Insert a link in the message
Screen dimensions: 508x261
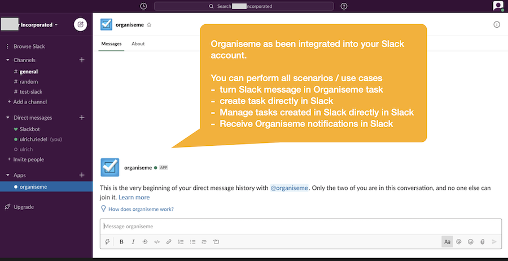[169, 242]
